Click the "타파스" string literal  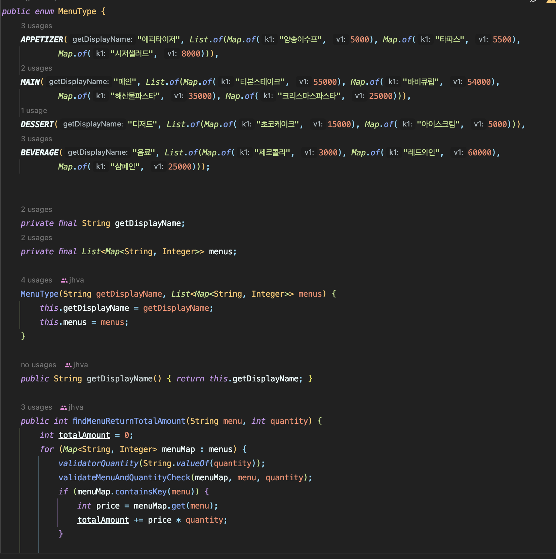[x=450, y=40]
